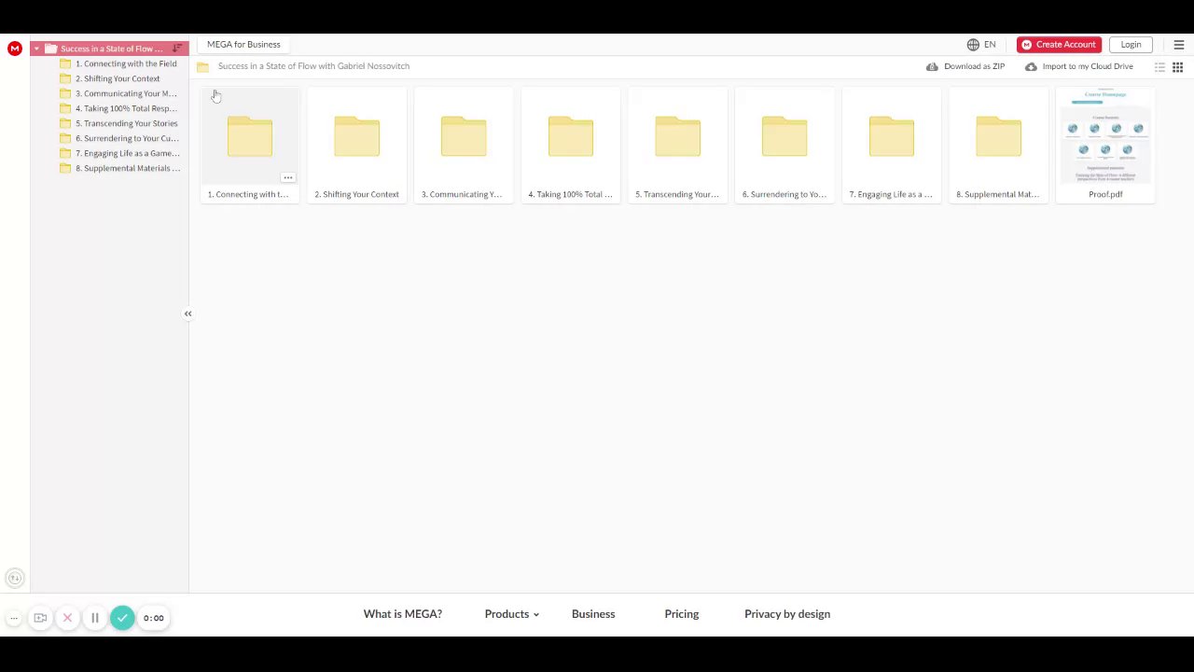Open the Proof.pdf thumbnail
Viewport: 1194px width, 672px height.
click(x=1105, y=146)
